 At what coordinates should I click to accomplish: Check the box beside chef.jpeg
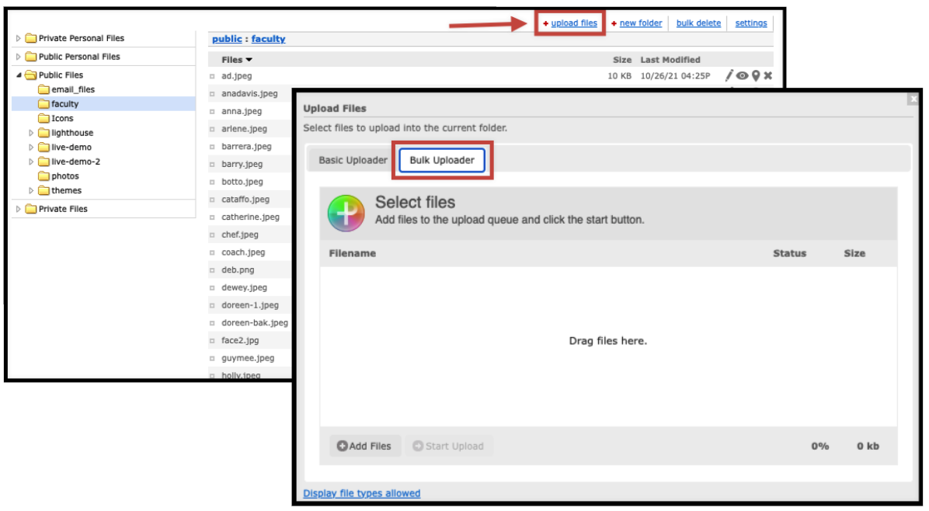pyautogui.click(x=212, y=235)
